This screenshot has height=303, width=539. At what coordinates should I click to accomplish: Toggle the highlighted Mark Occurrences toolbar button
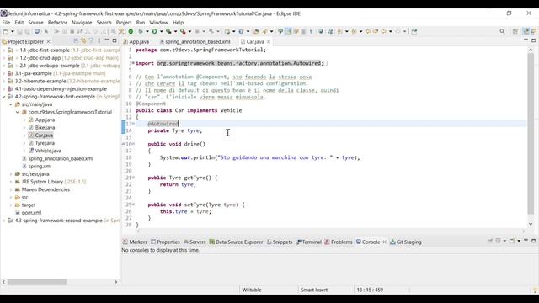(x=288, y=31)
